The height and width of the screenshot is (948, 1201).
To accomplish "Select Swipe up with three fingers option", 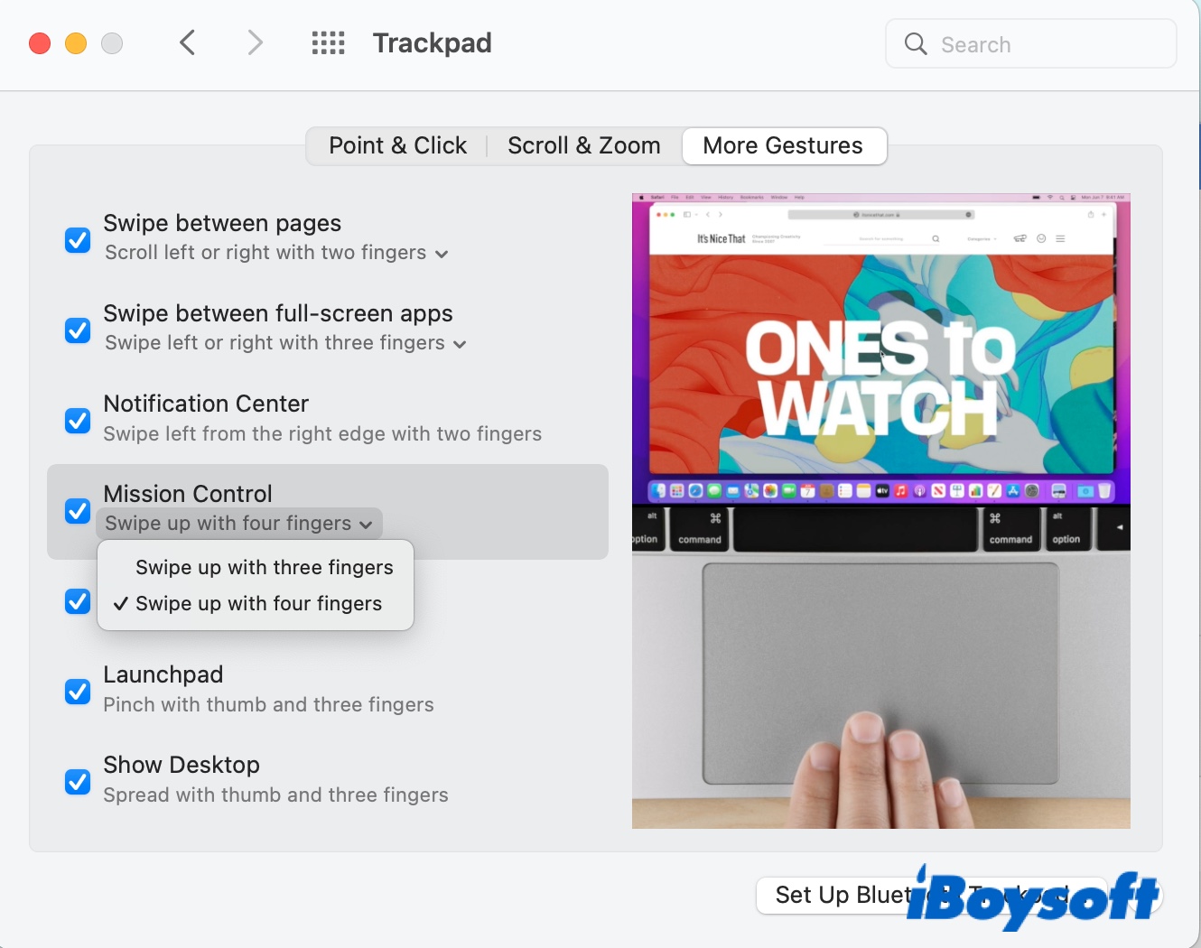I will point(264,567).
